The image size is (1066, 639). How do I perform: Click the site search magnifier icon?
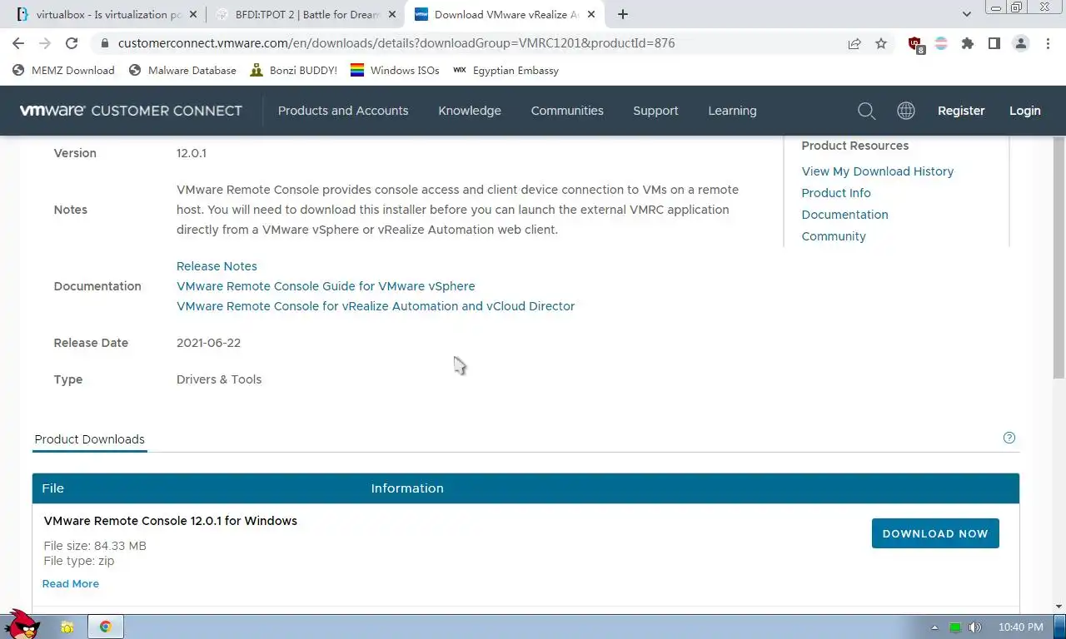pyautogui.click(x=866, y=111)
